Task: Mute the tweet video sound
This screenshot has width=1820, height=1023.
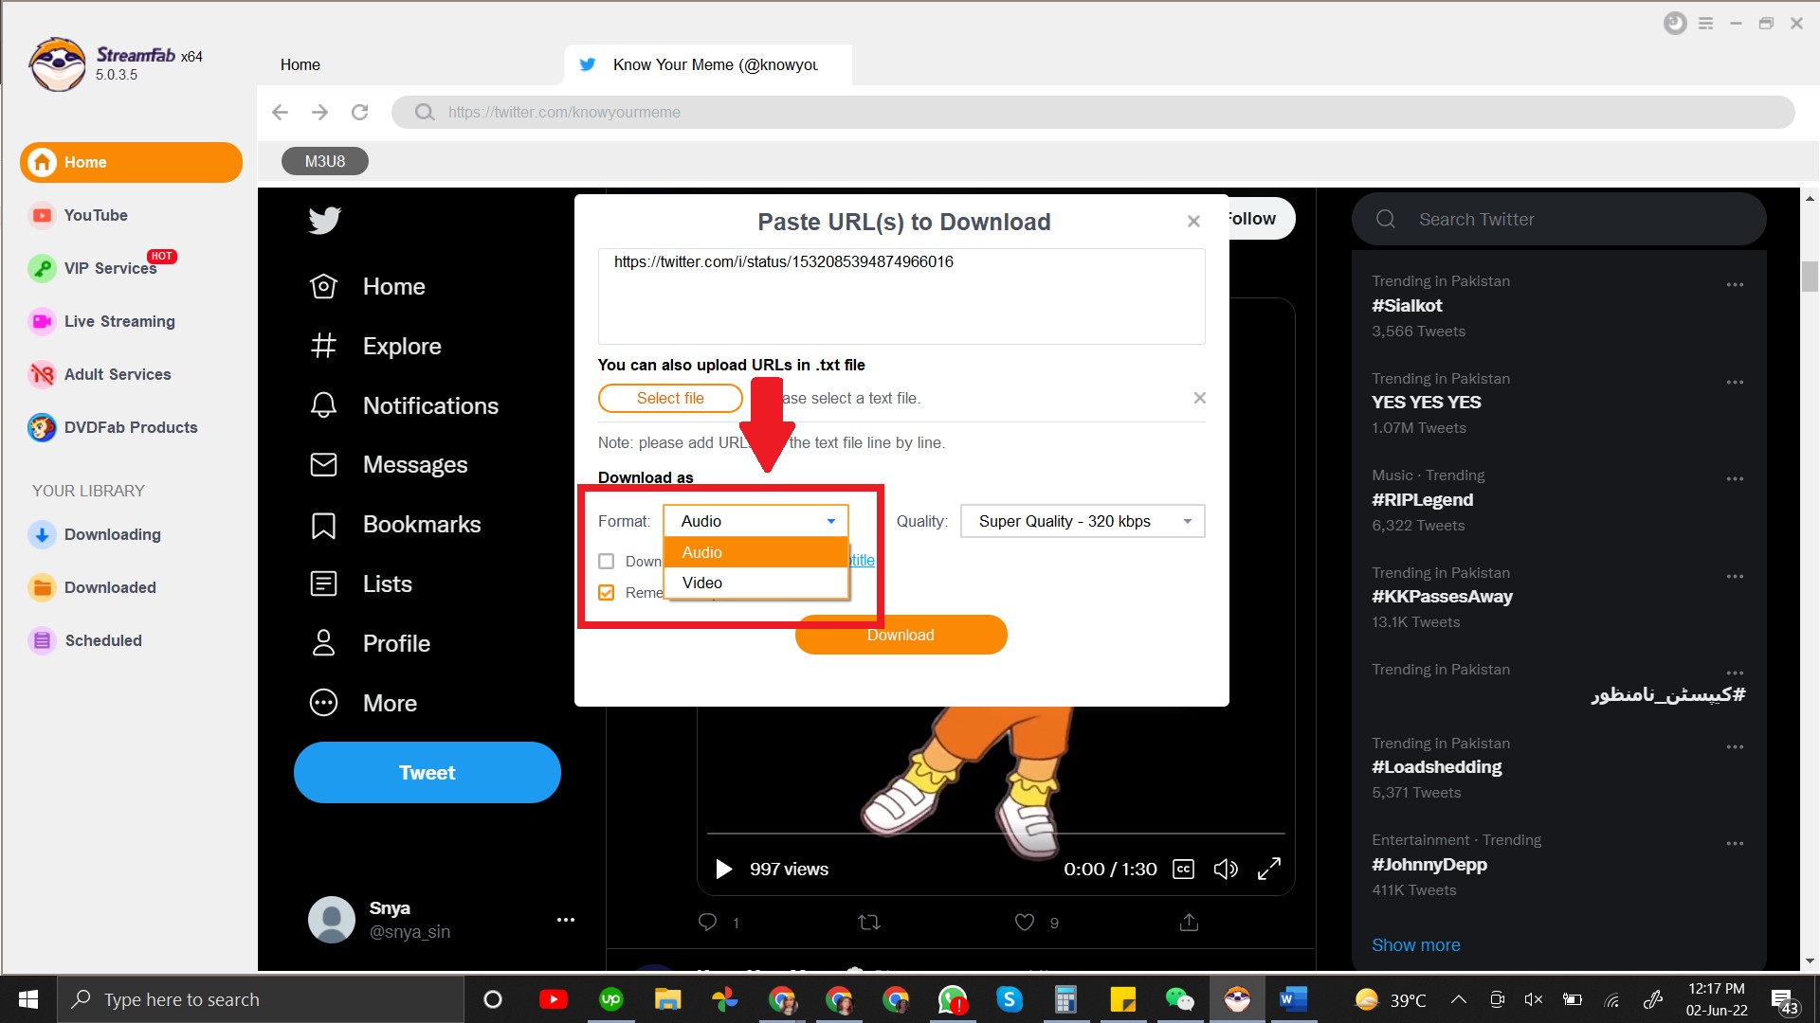Action: click(x=1226, y=869)
